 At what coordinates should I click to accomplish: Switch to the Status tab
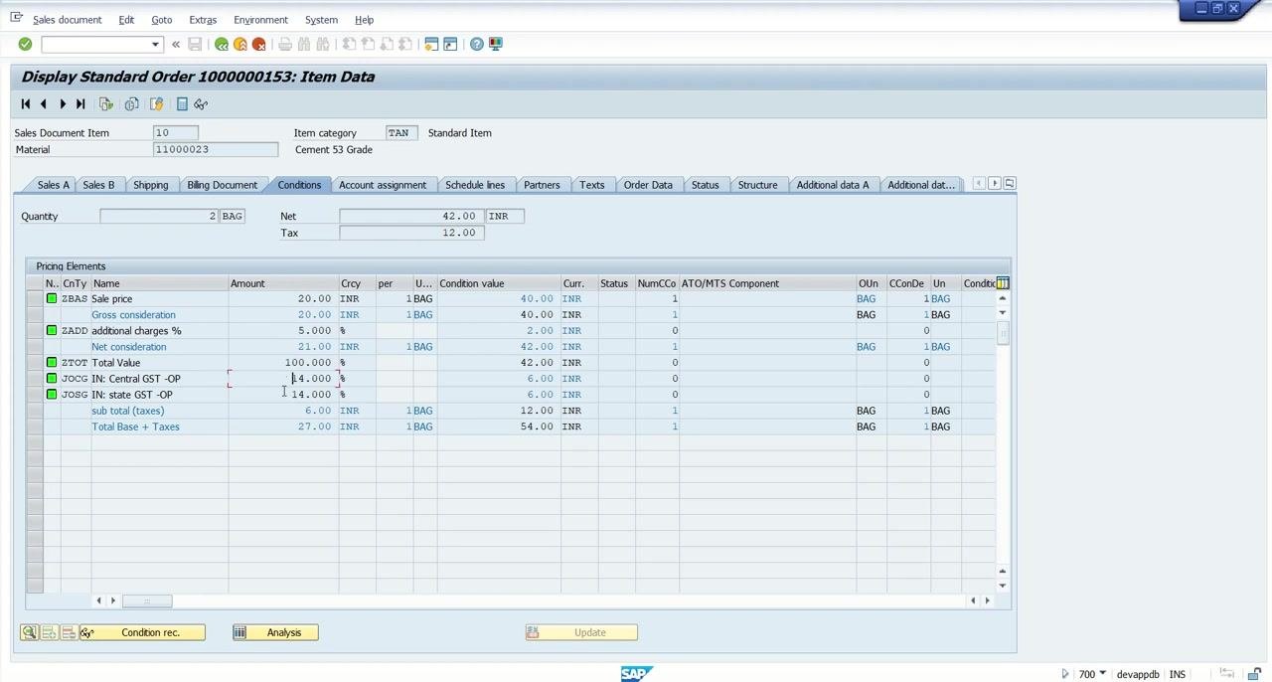click(705, 185)
